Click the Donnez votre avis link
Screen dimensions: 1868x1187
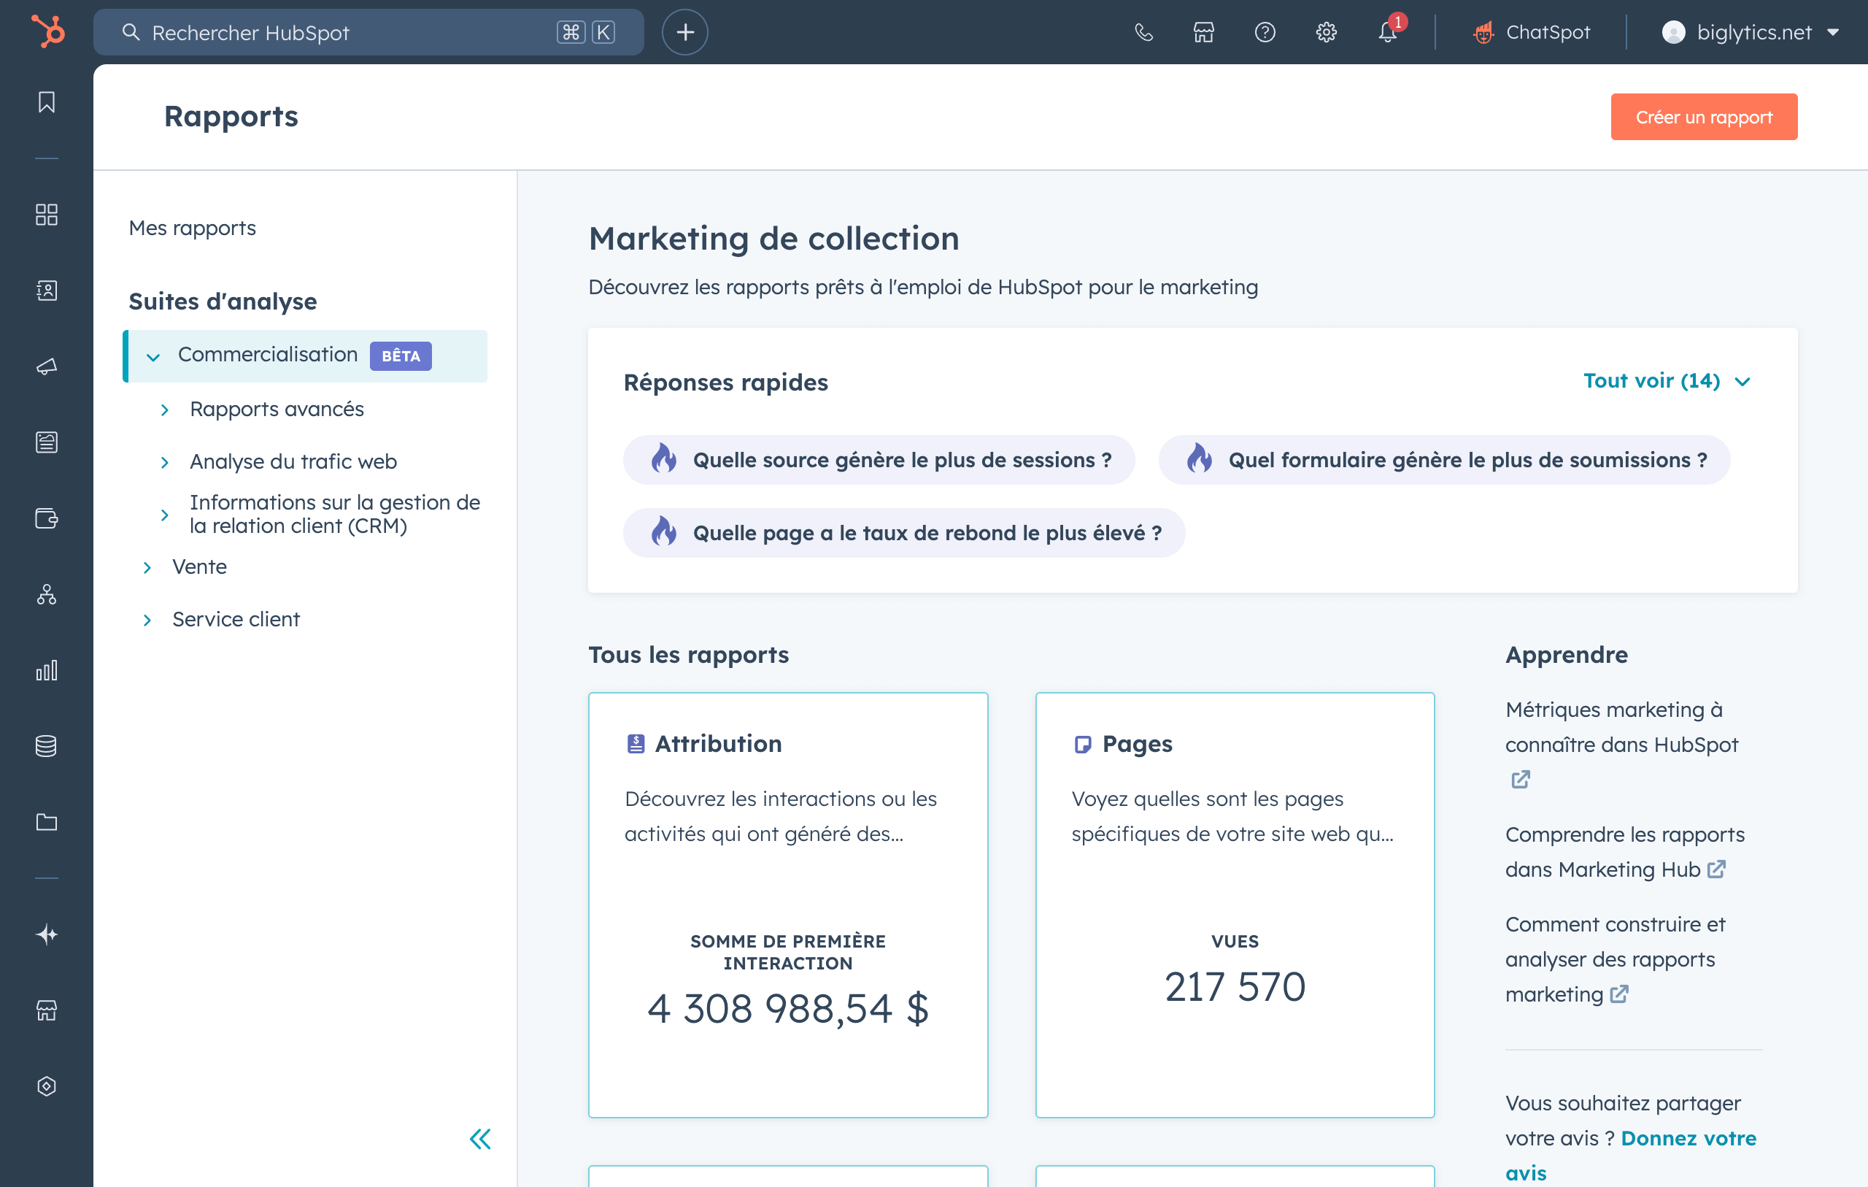click(1688, 1139)
